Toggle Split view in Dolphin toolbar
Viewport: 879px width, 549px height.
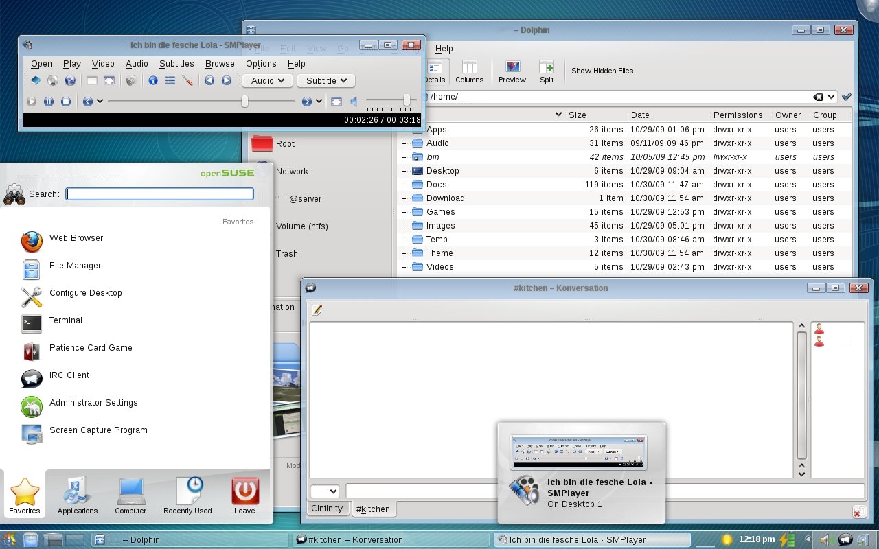547,71
